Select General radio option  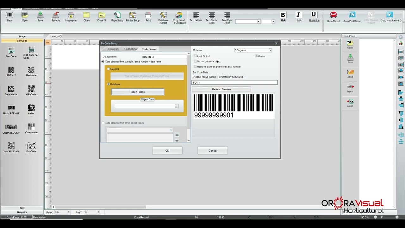coord(109,69)
